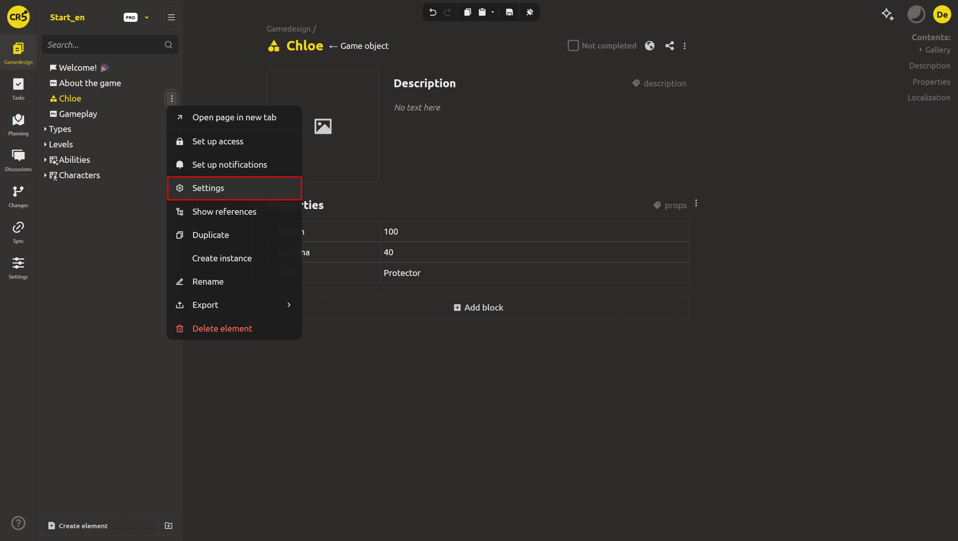Screen dimensions: 958x541
Task: Click the undo arrow in top toolbar
Action: click(433, 12)
